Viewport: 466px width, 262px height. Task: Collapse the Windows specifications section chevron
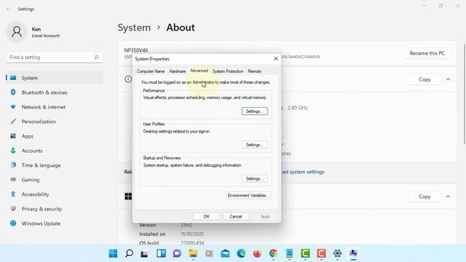[448, 196]
